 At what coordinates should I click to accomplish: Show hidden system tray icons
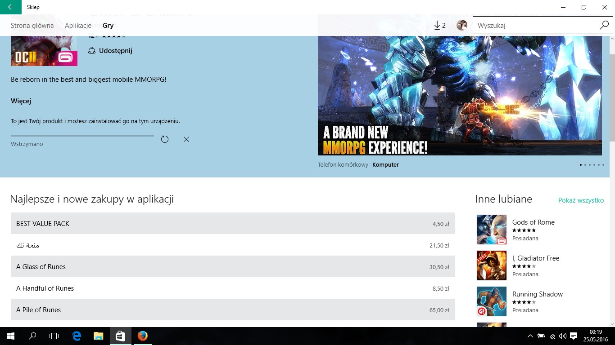pyautogui.click(x=530, y=336)
